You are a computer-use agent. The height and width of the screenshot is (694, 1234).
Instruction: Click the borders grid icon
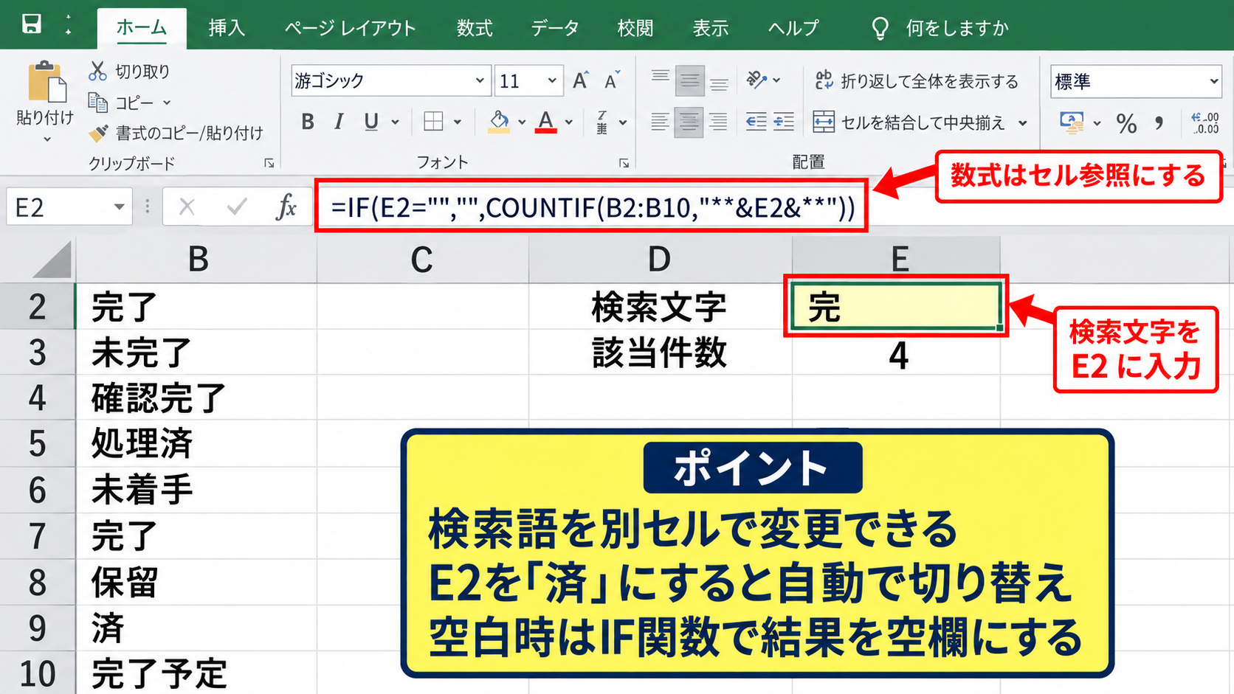(433, 122)
